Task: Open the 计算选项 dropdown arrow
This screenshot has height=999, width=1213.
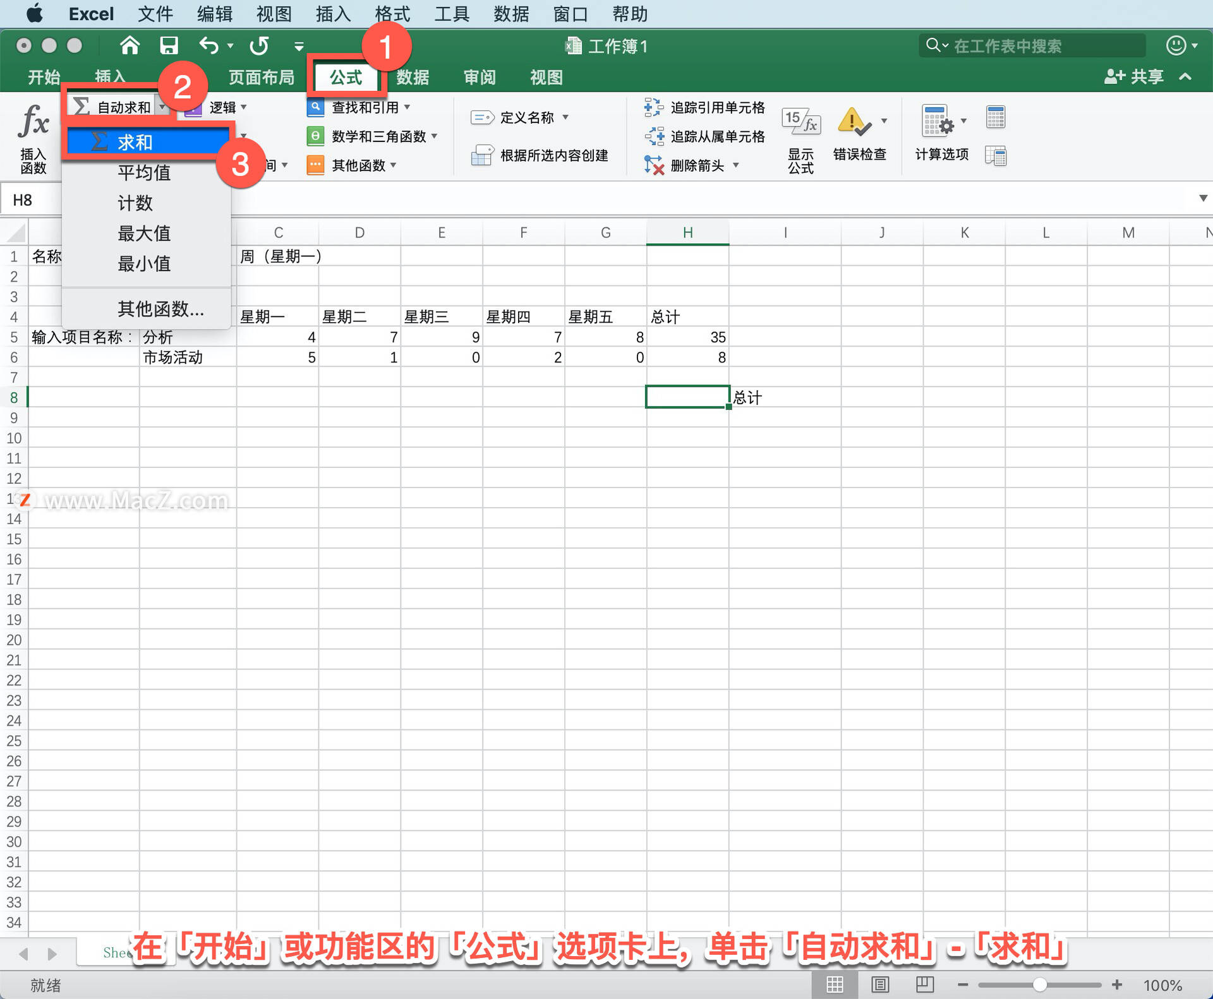Action: click(x=963, y=120)
